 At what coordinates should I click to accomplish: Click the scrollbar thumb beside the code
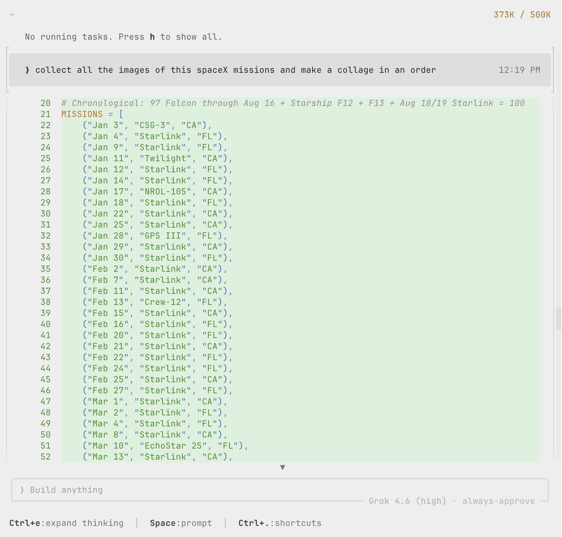tap(559, 319)
